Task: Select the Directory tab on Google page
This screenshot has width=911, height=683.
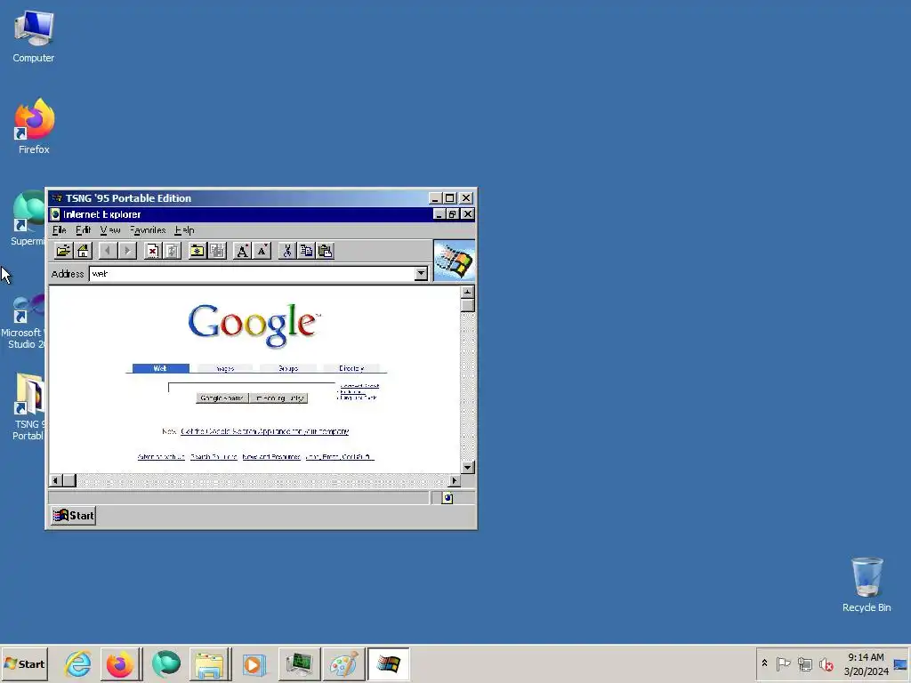Action: pos(351,368)
